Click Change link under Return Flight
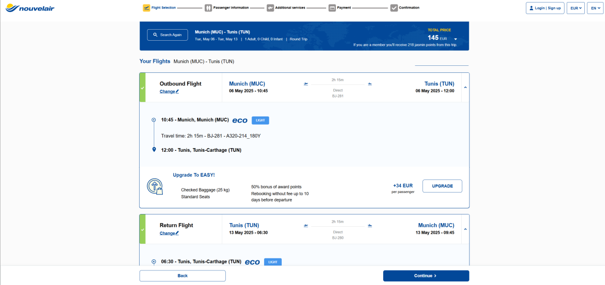 pos(169,233)
